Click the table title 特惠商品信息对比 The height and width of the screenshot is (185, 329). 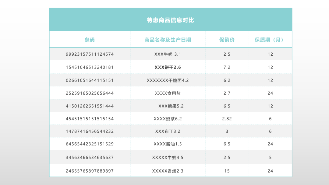[x=170, y=20]
